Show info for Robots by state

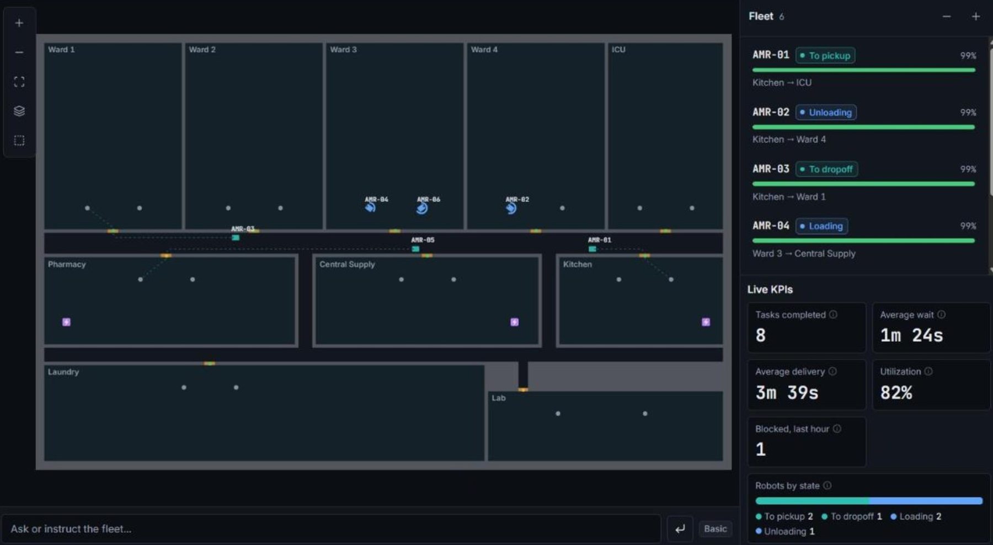(x=827, y=485)
